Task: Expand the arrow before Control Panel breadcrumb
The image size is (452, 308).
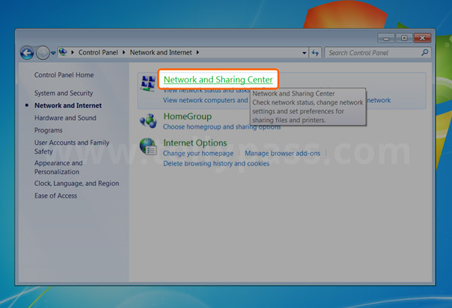Action: (72, 52)
